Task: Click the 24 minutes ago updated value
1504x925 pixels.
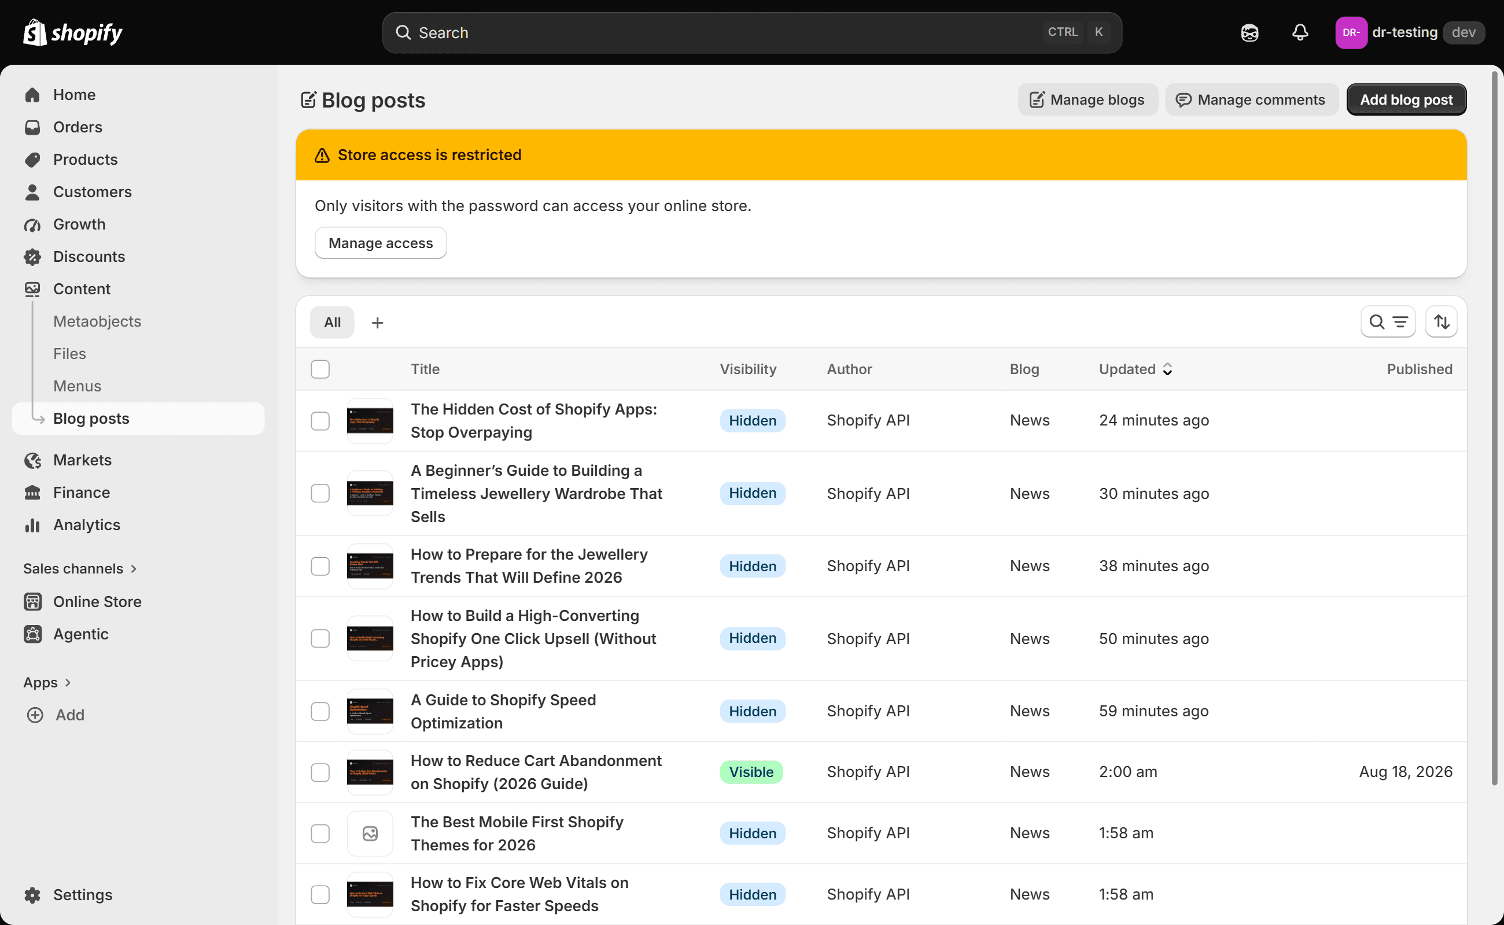Action: [1154, 421]
